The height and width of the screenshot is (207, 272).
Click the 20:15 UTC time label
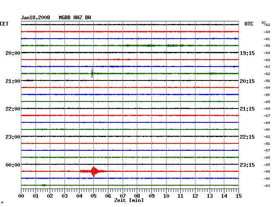pos(247,81)
